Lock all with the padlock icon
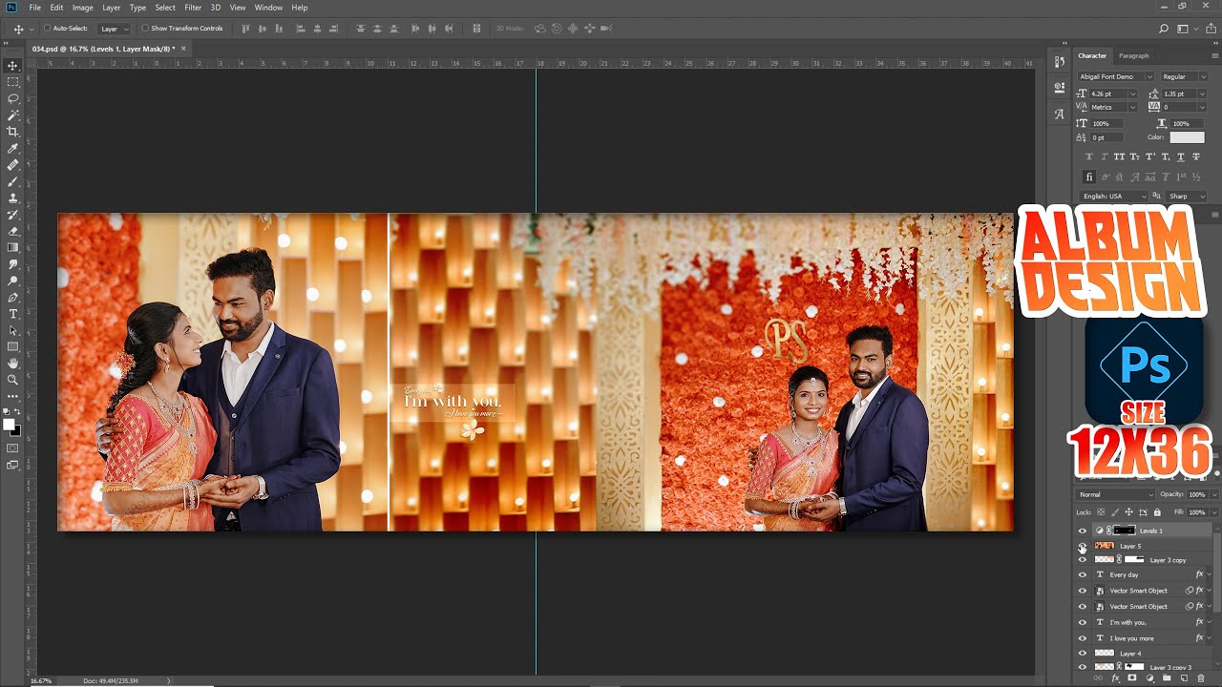Image resolution: width=1222 pixels, height=687 pixels. click(1158, 512)
